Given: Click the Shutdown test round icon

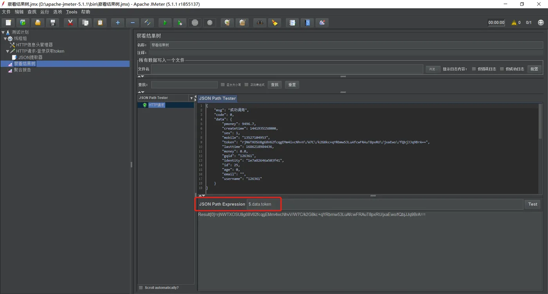Looking at the screenshot, I should [210, 23].
